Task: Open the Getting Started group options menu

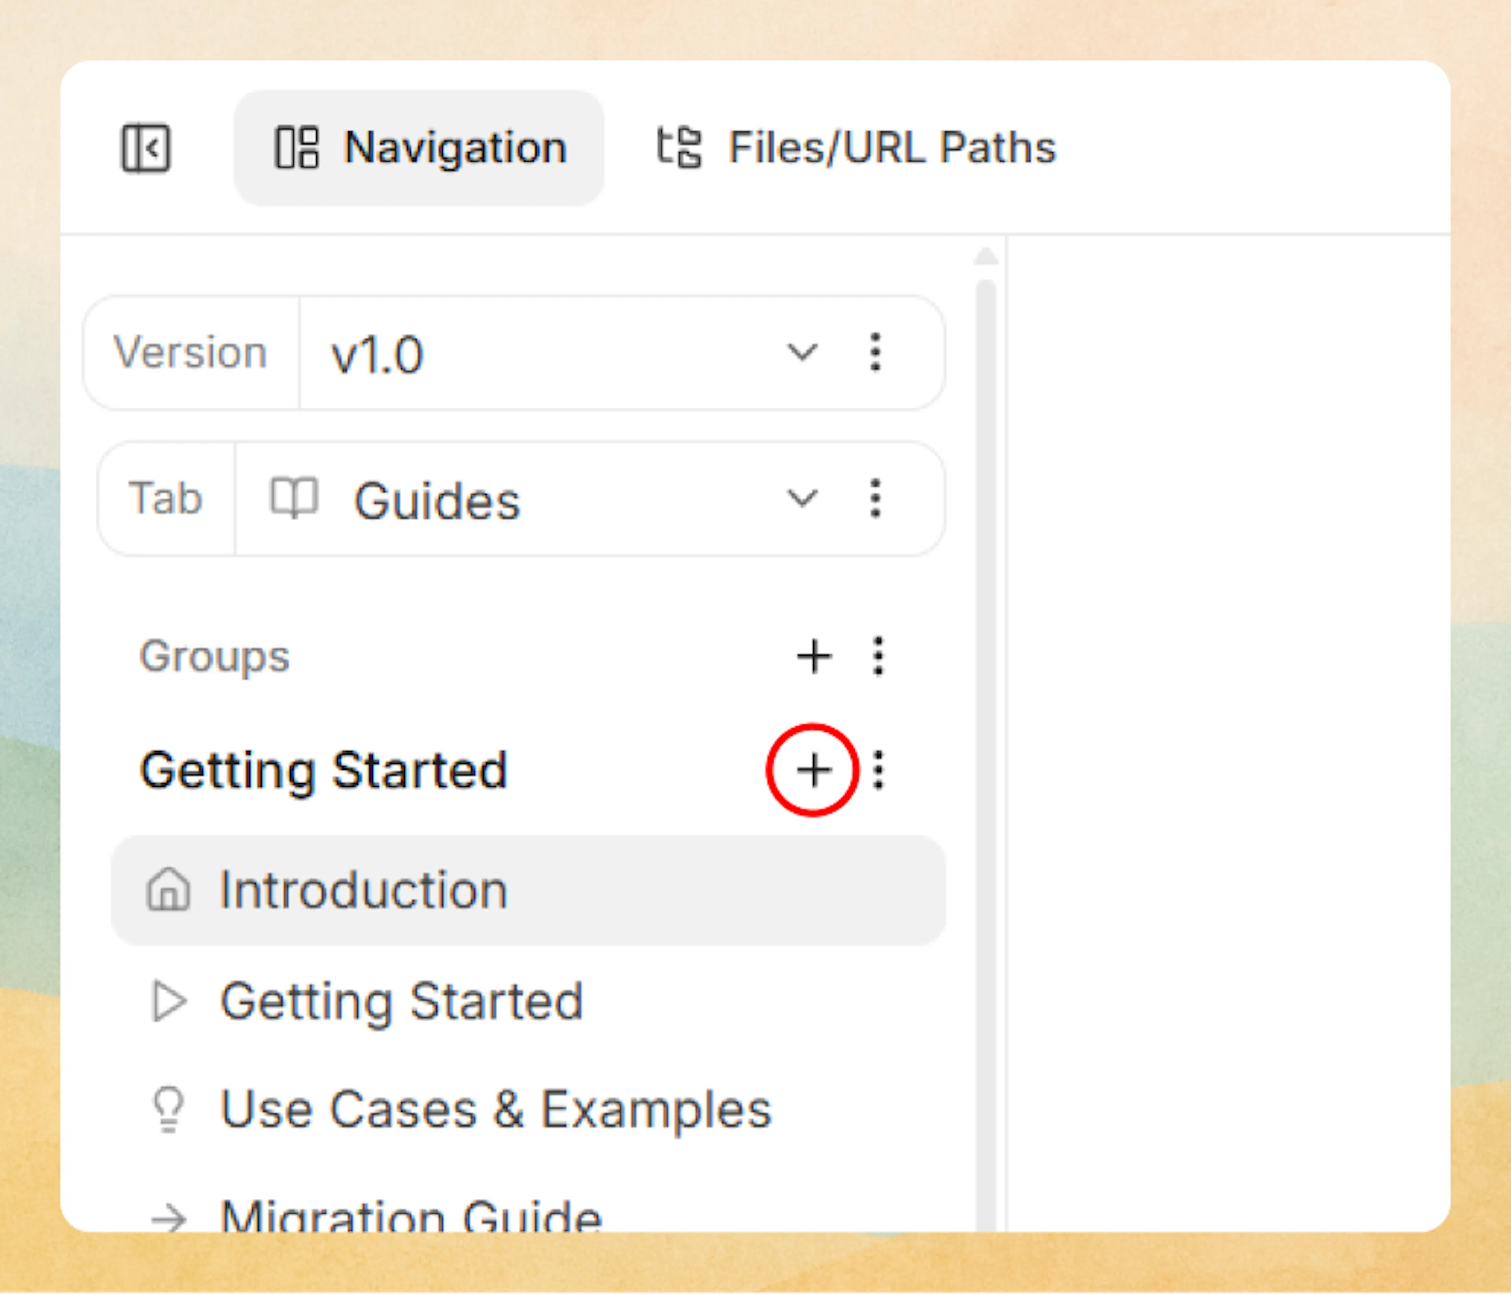Action: pyautogui.click(x=877, y=769)
